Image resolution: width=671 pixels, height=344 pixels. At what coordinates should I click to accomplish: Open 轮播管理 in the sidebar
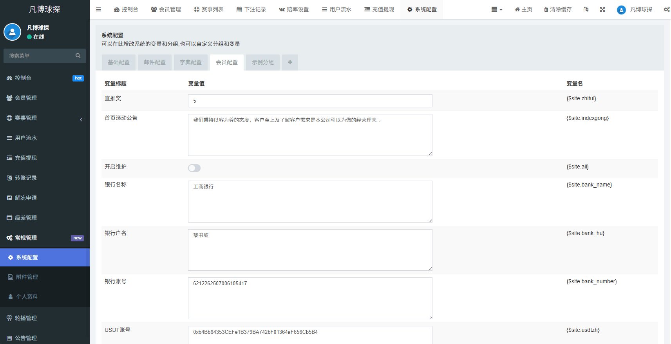[x=45, y=318]
